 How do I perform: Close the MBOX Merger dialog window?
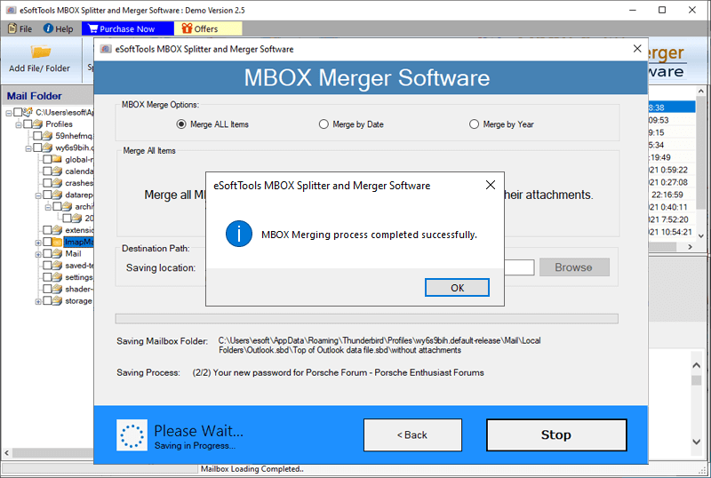pos(637,49)
